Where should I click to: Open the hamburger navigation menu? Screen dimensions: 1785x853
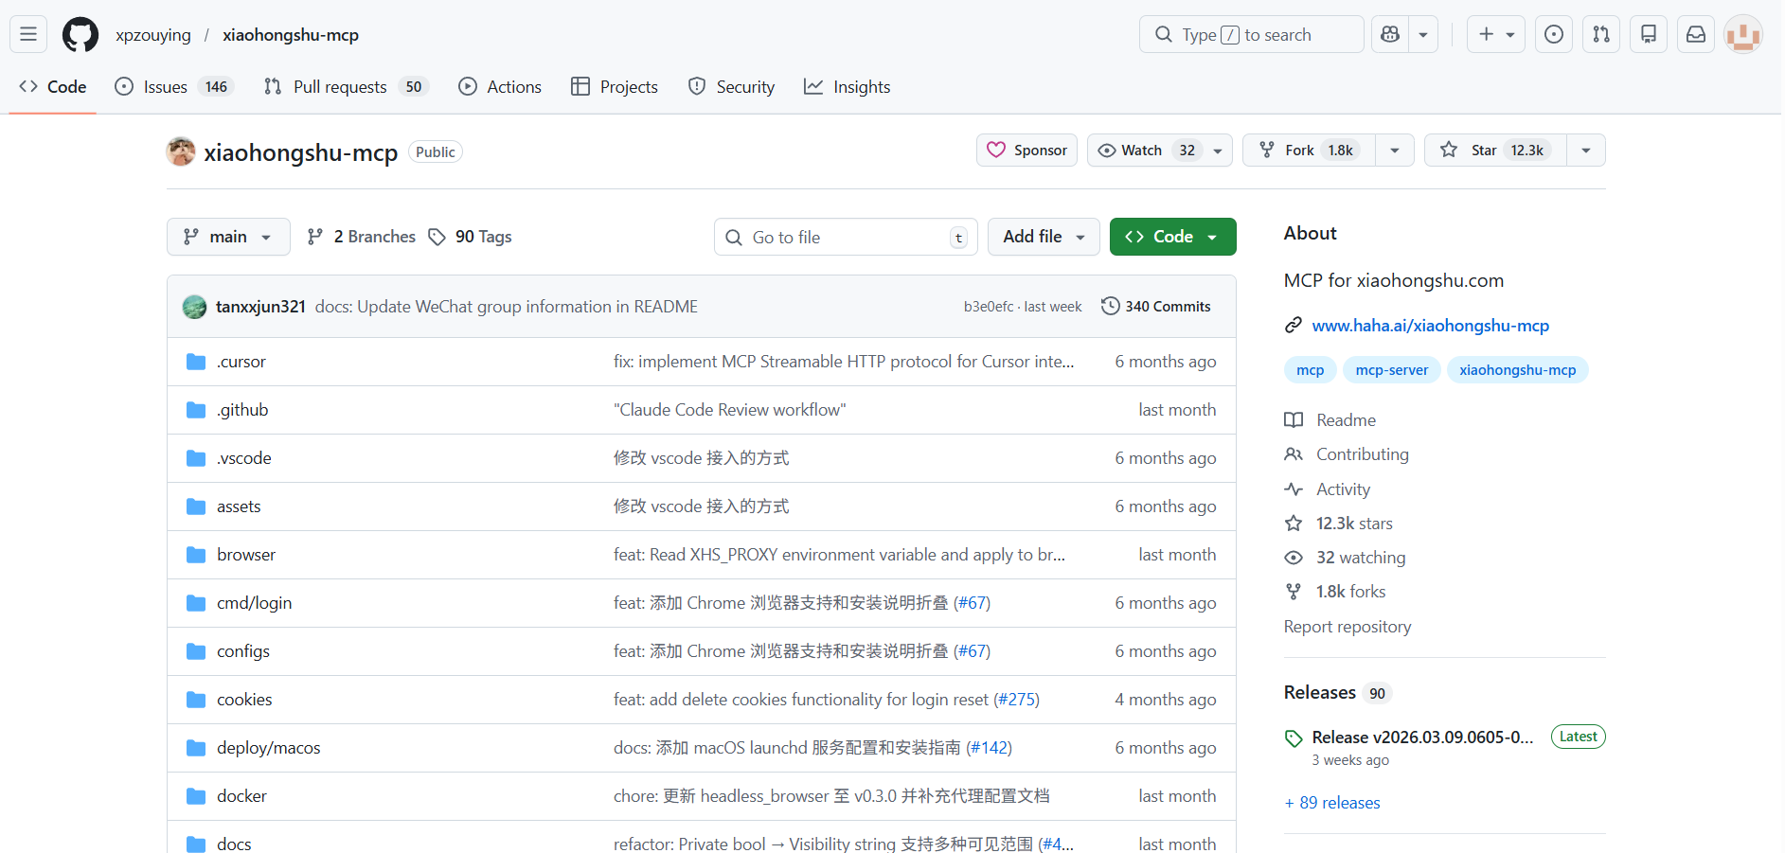pyautogui.click(x=28, y=35)
